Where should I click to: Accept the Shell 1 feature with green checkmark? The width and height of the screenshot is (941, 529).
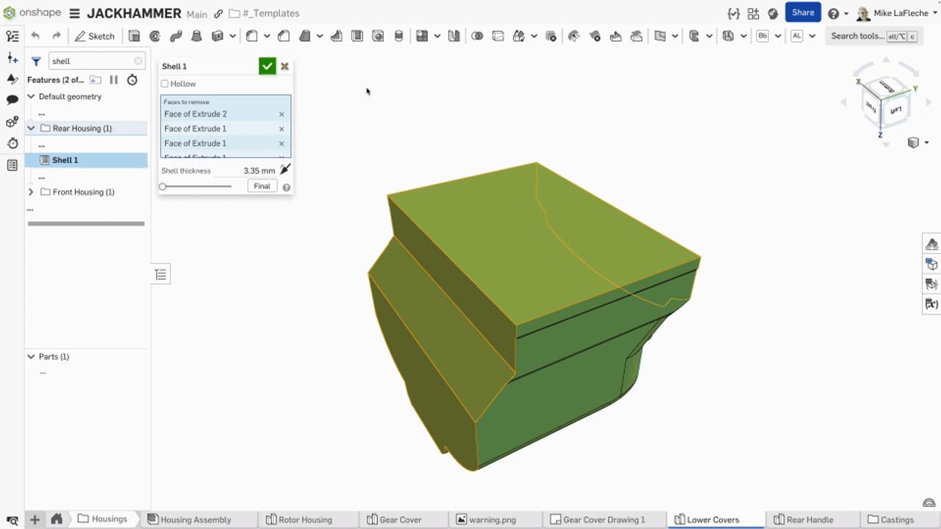click(x=267, y=66)
